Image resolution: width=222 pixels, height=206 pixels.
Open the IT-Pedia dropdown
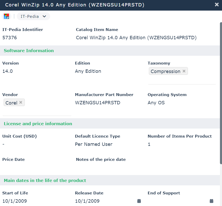click(33, 17)
